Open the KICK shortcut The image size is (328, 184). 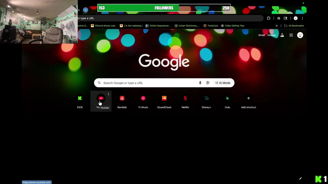80,101
